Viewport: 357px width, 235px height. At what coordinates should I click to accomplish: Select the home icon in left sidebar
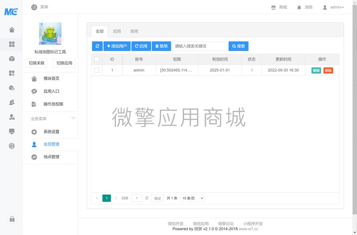(x=11, y=29)
